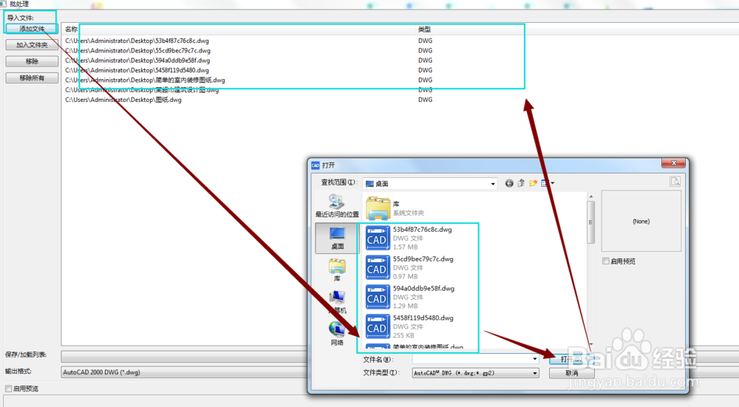Open the view menu dropdown arrow in dialog toolbar
The image size is (739, 407).
(552, 183)
